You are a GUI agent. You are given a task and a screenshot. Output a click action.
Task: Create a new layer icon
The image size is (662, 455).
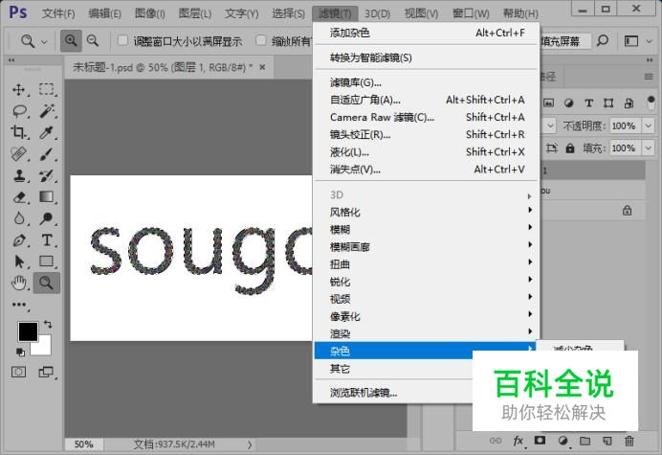(607, 441)
